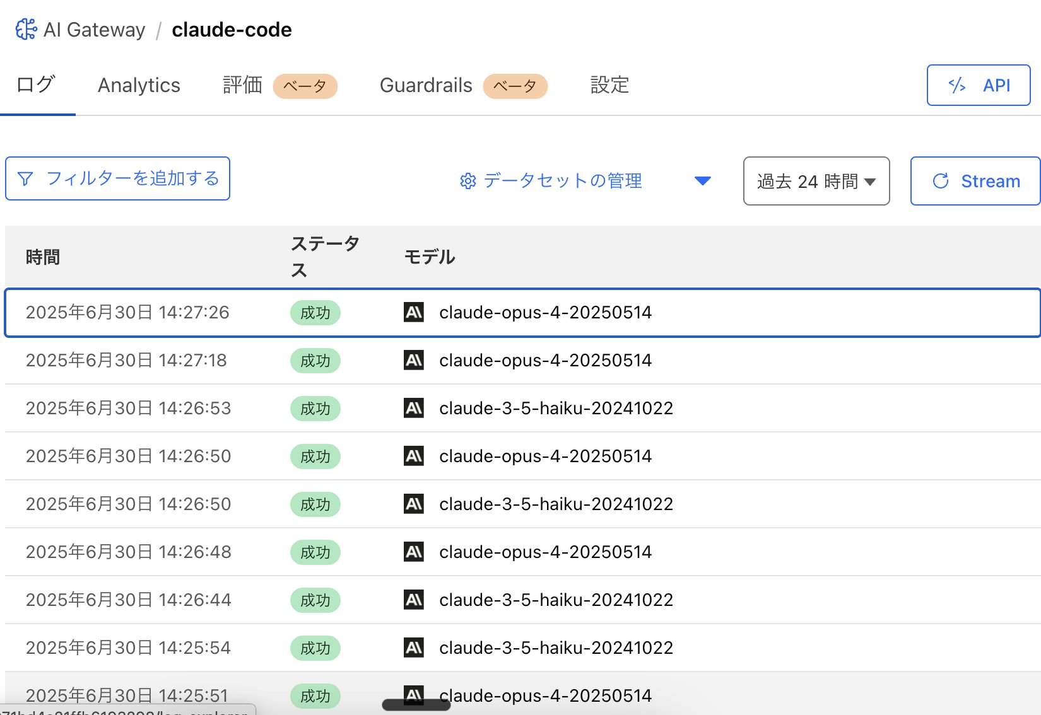Click the claude-code breadcrumb title
This screenshot has width=1041, height=715.
click(x=232, y=30)
